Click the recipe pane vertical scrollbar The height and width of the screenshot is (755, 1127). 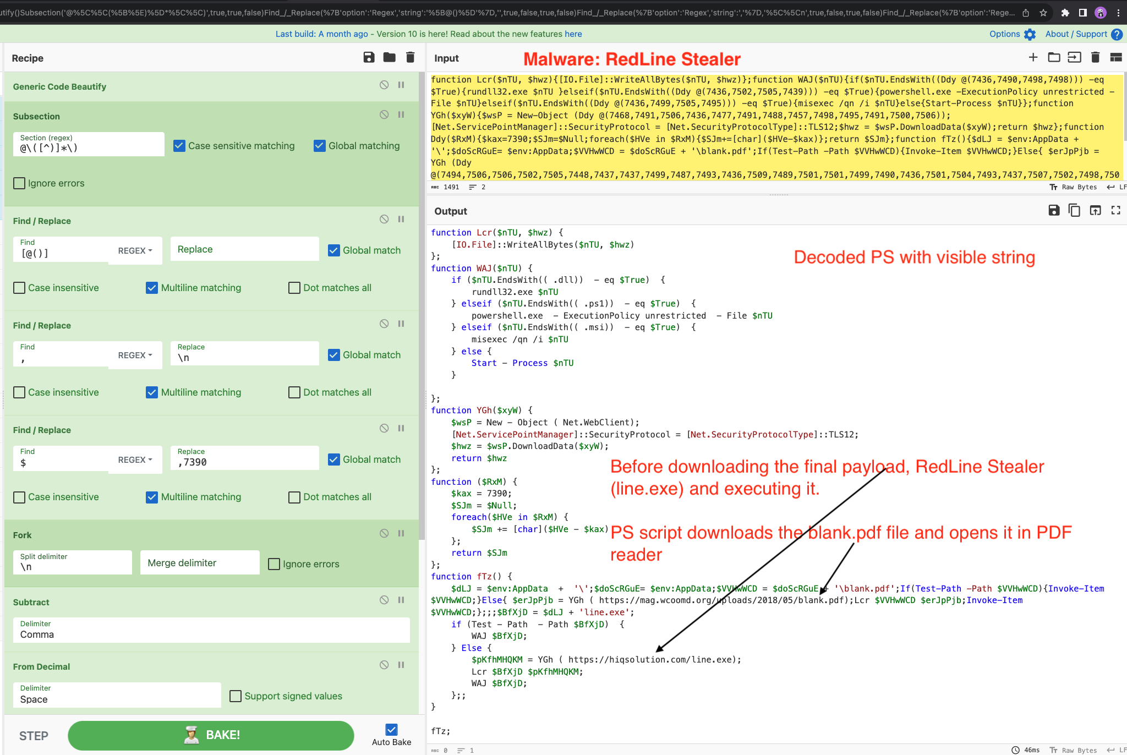(422, 306)
